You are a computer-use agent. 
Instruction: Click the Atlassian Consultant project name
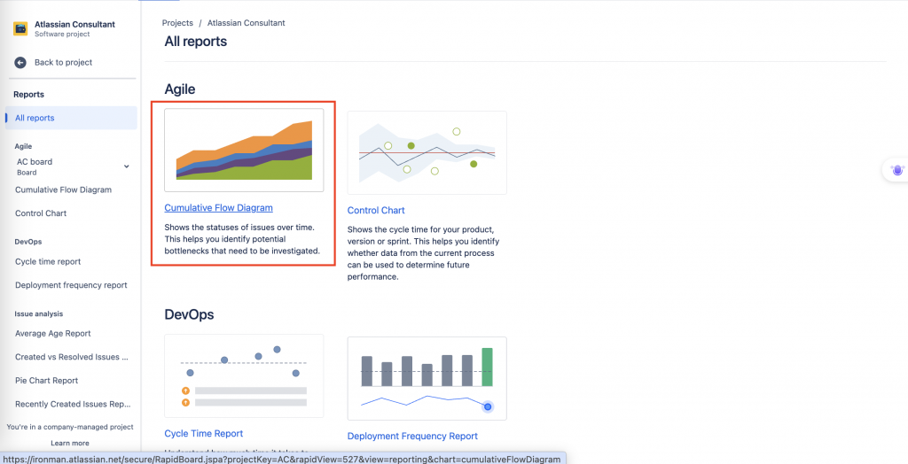click(x=74, y=24)
